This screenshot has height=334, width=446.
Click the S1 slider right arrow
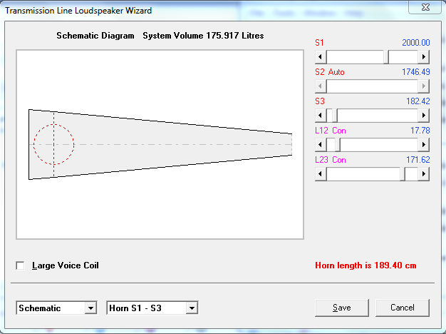423,56
